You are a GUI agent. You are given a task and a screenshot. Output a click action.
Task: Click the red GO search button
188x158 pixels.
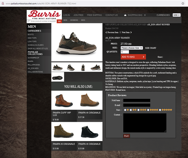click(59, 21)
